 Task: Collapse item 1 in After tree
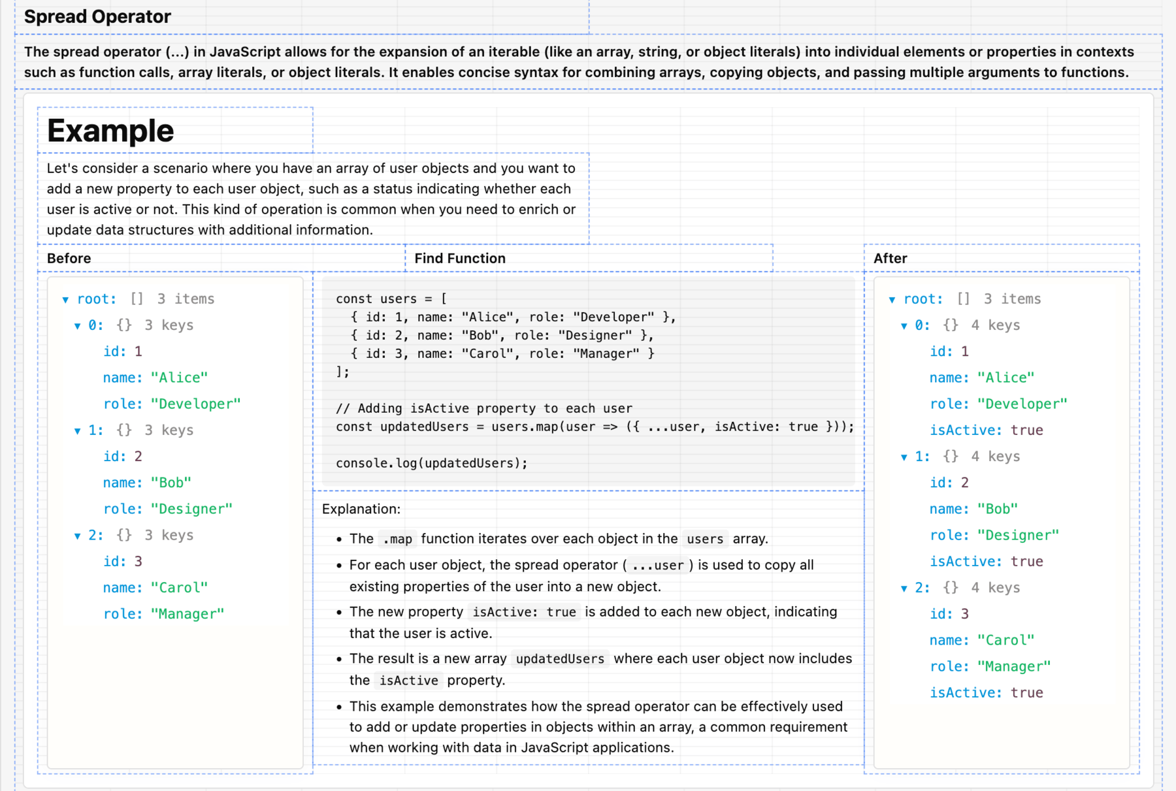pos(904,457)
